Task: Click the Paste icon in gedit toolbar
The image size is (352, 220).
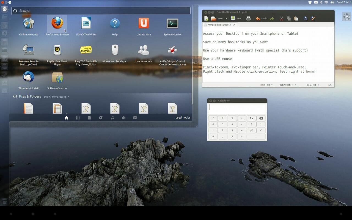Action: pyautogui.click(x=296, y=18)
